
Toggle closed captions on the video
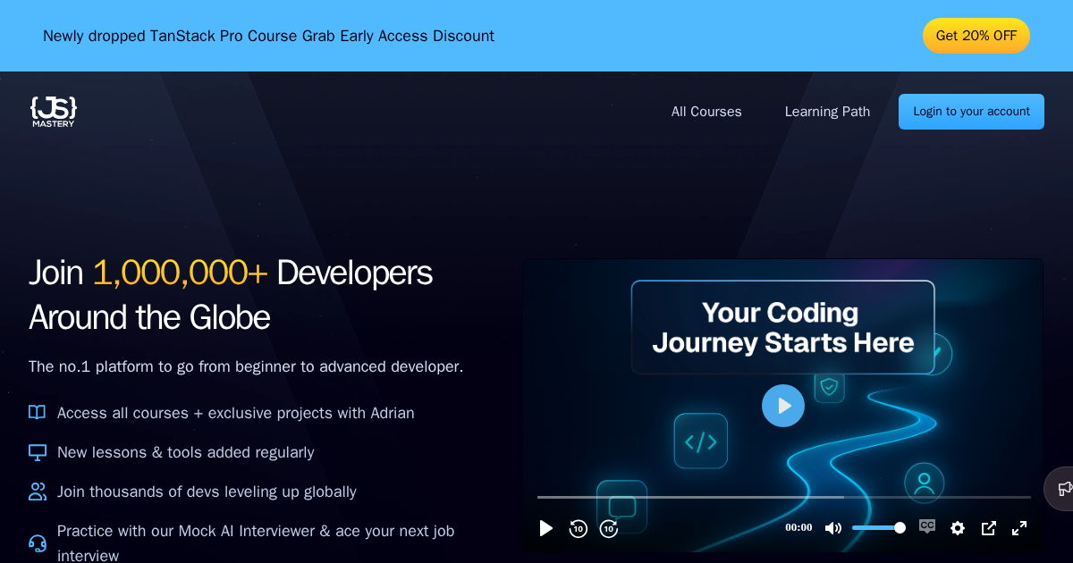(927, 527)
